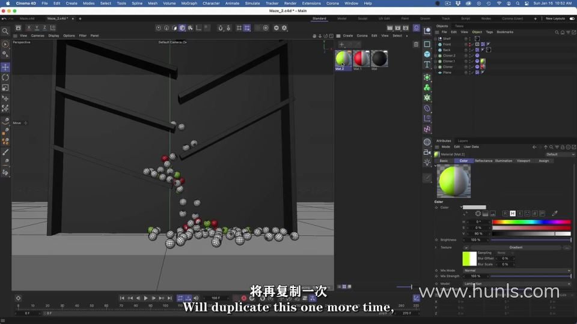Open the Default mode dropdown in Attributes
577x324 pixels.
[560, 154]
